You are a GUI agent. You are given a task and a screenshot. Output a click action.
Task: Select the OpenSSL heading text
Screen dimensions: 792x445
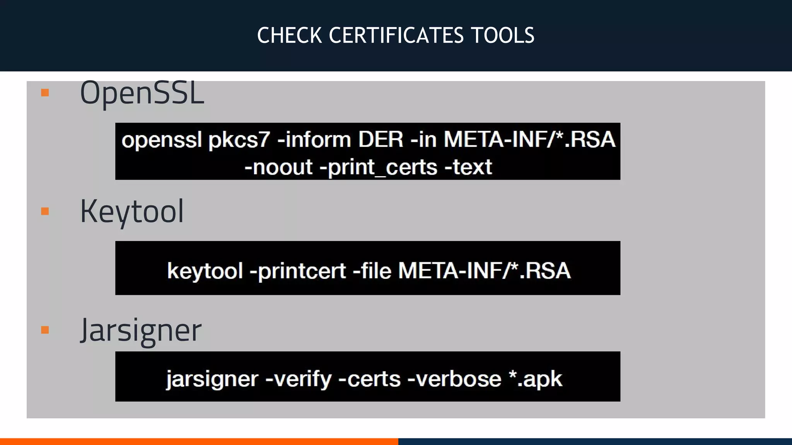pos(142,93)
